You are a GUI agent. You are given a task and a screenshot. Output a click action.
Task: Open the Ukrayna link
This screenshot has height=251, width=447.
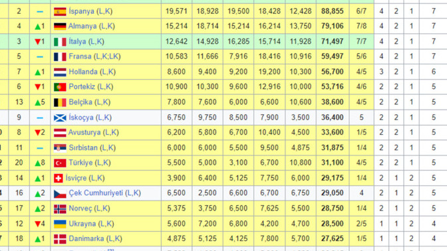click(82, 224)
